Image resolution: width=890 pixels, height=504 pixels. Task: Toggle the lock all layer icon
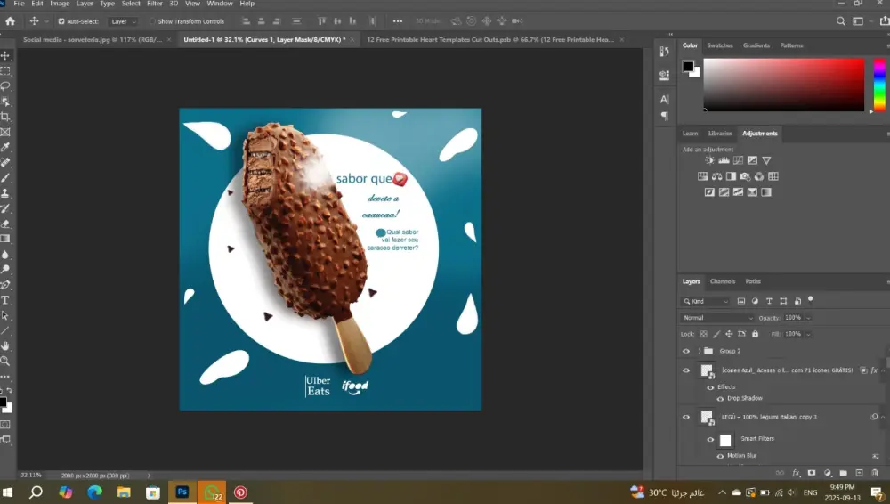coord(755,334)
